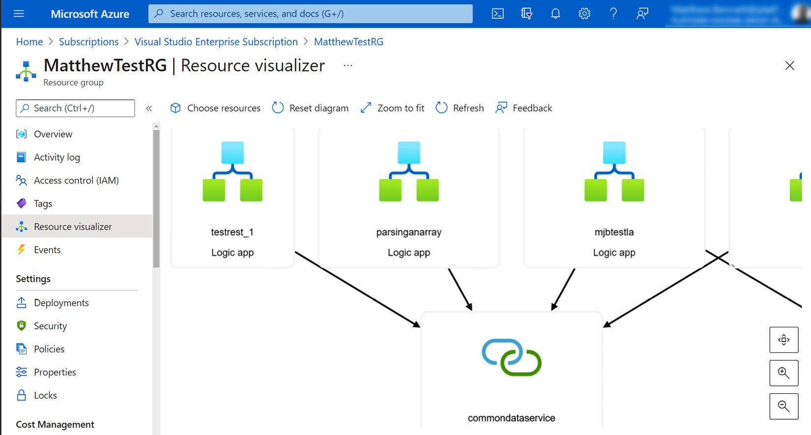Open Directories and subscriptions filter icon
This screenshot has width=811, height=435.
pyautogui.click(x=526, y=14)
